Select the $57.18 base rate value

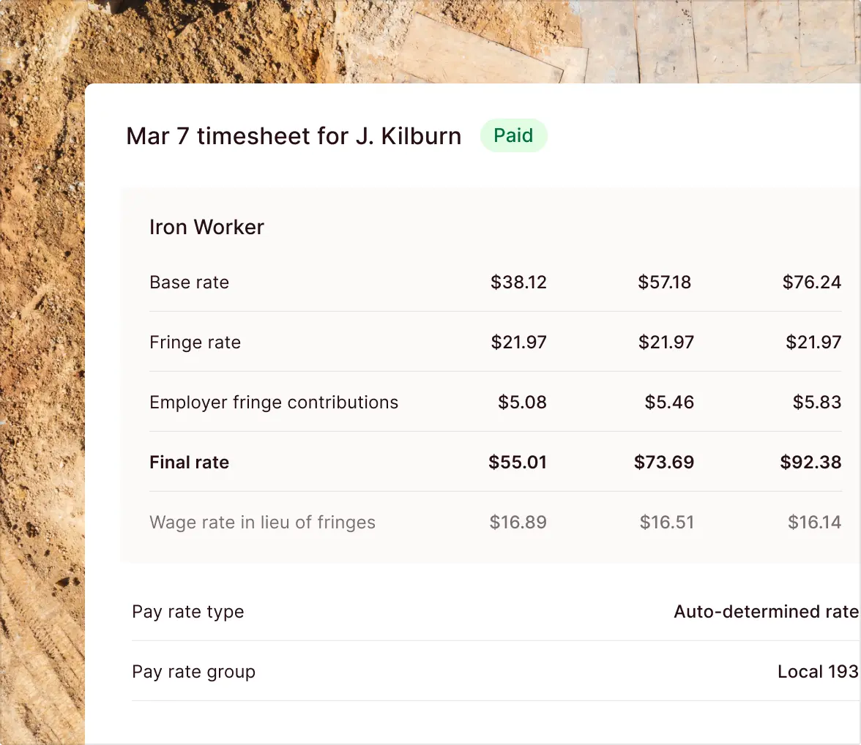pos(665,282)
